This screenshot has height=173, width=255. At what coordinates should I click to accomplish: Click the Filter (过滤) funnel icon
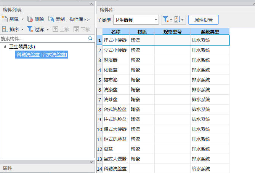pyautogui.click(x=30, y=29)
